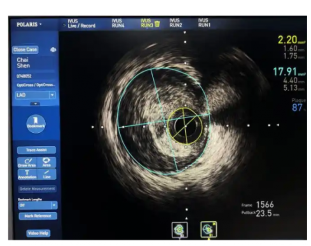Click the 4.40 mm vessel diameter value
Screen dimensions: 311x246
[294, 80]
